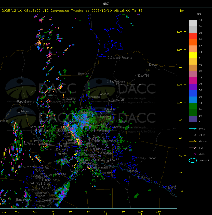This screenshot has width=212, height=215.
Task: Click the 'C_Chilenos' place label
Action: (24, 111)
